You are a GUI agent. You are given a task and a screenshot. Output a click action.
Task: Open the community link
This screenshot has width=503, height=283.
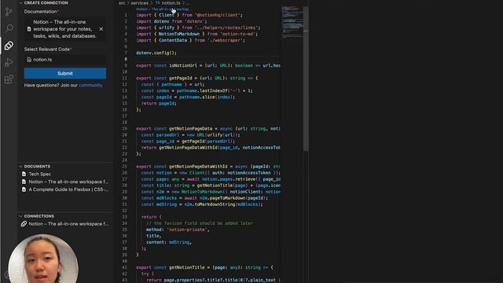coord(90,86)
